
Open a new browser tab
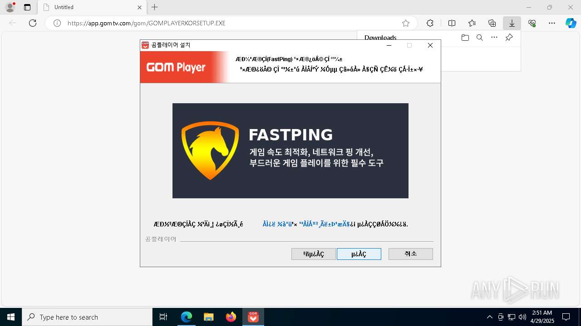[155, 7]
